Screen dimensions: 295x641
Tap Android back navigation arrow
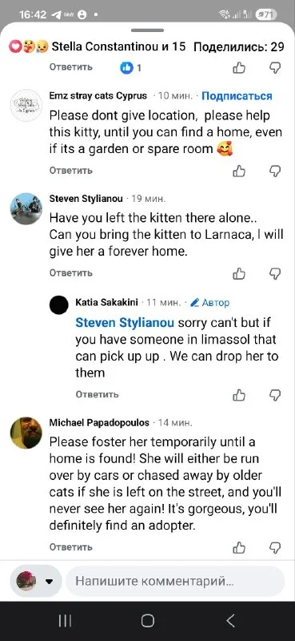(230, 621)
